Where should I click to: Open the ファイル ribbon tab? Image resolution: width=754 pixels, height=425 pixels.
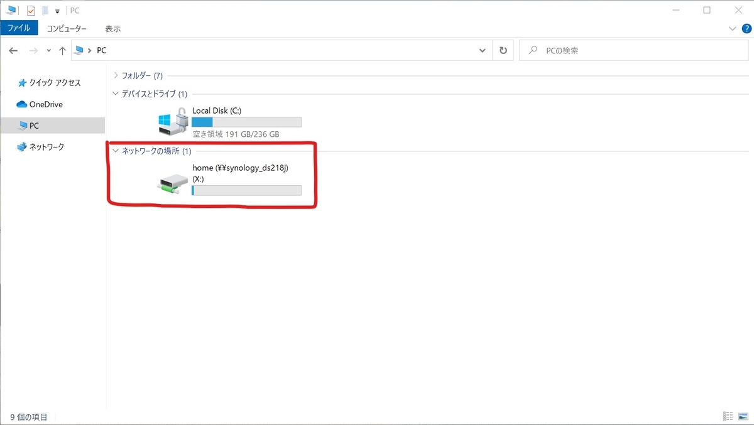[x=19, y=28]
